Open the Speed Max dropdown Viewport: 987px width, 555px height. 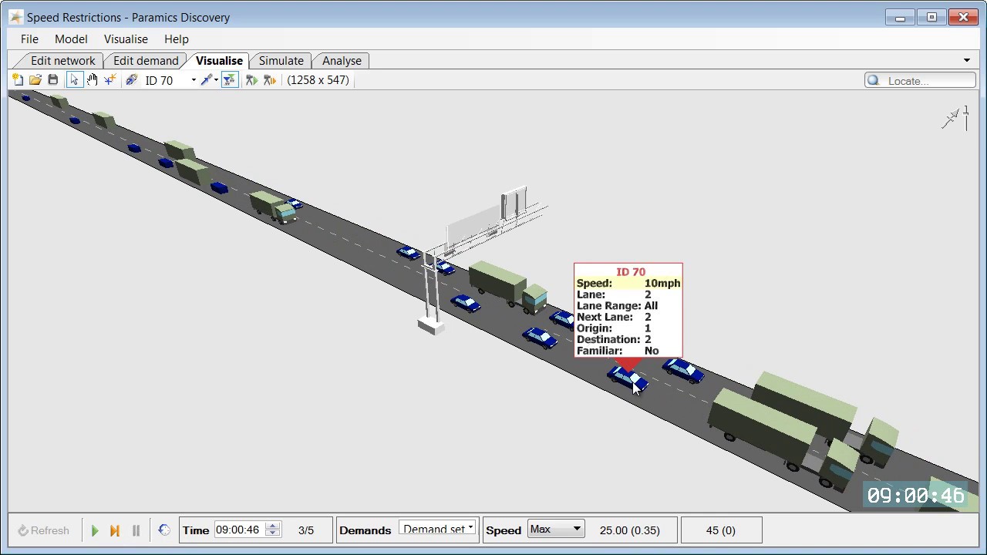click(x=555, y=529)
